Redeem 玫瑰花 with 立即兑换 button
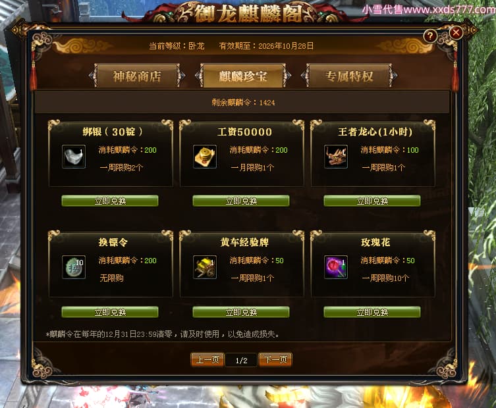The image size is (496, 408). [x=372, y=312]
